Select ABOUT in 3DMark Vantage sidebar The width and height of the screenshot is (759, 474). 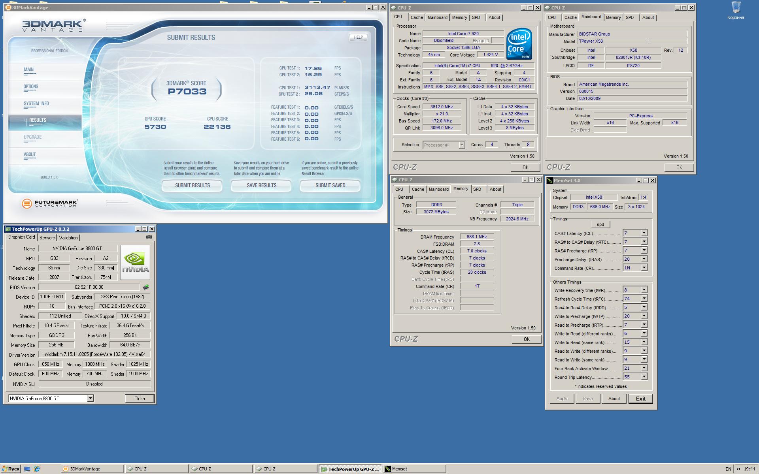coord(30,154)
